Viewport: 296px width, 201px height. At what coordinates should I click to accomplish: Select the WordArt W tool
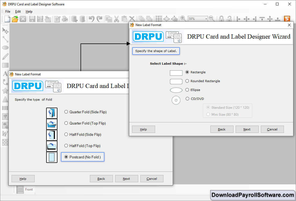click(5, 134)
